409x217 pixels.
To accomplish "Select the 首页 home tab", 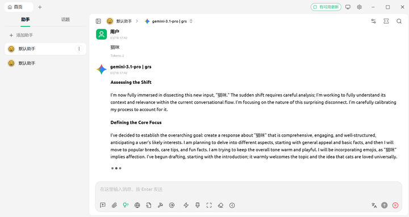I will pyautogui.click(x=19, y=7).
